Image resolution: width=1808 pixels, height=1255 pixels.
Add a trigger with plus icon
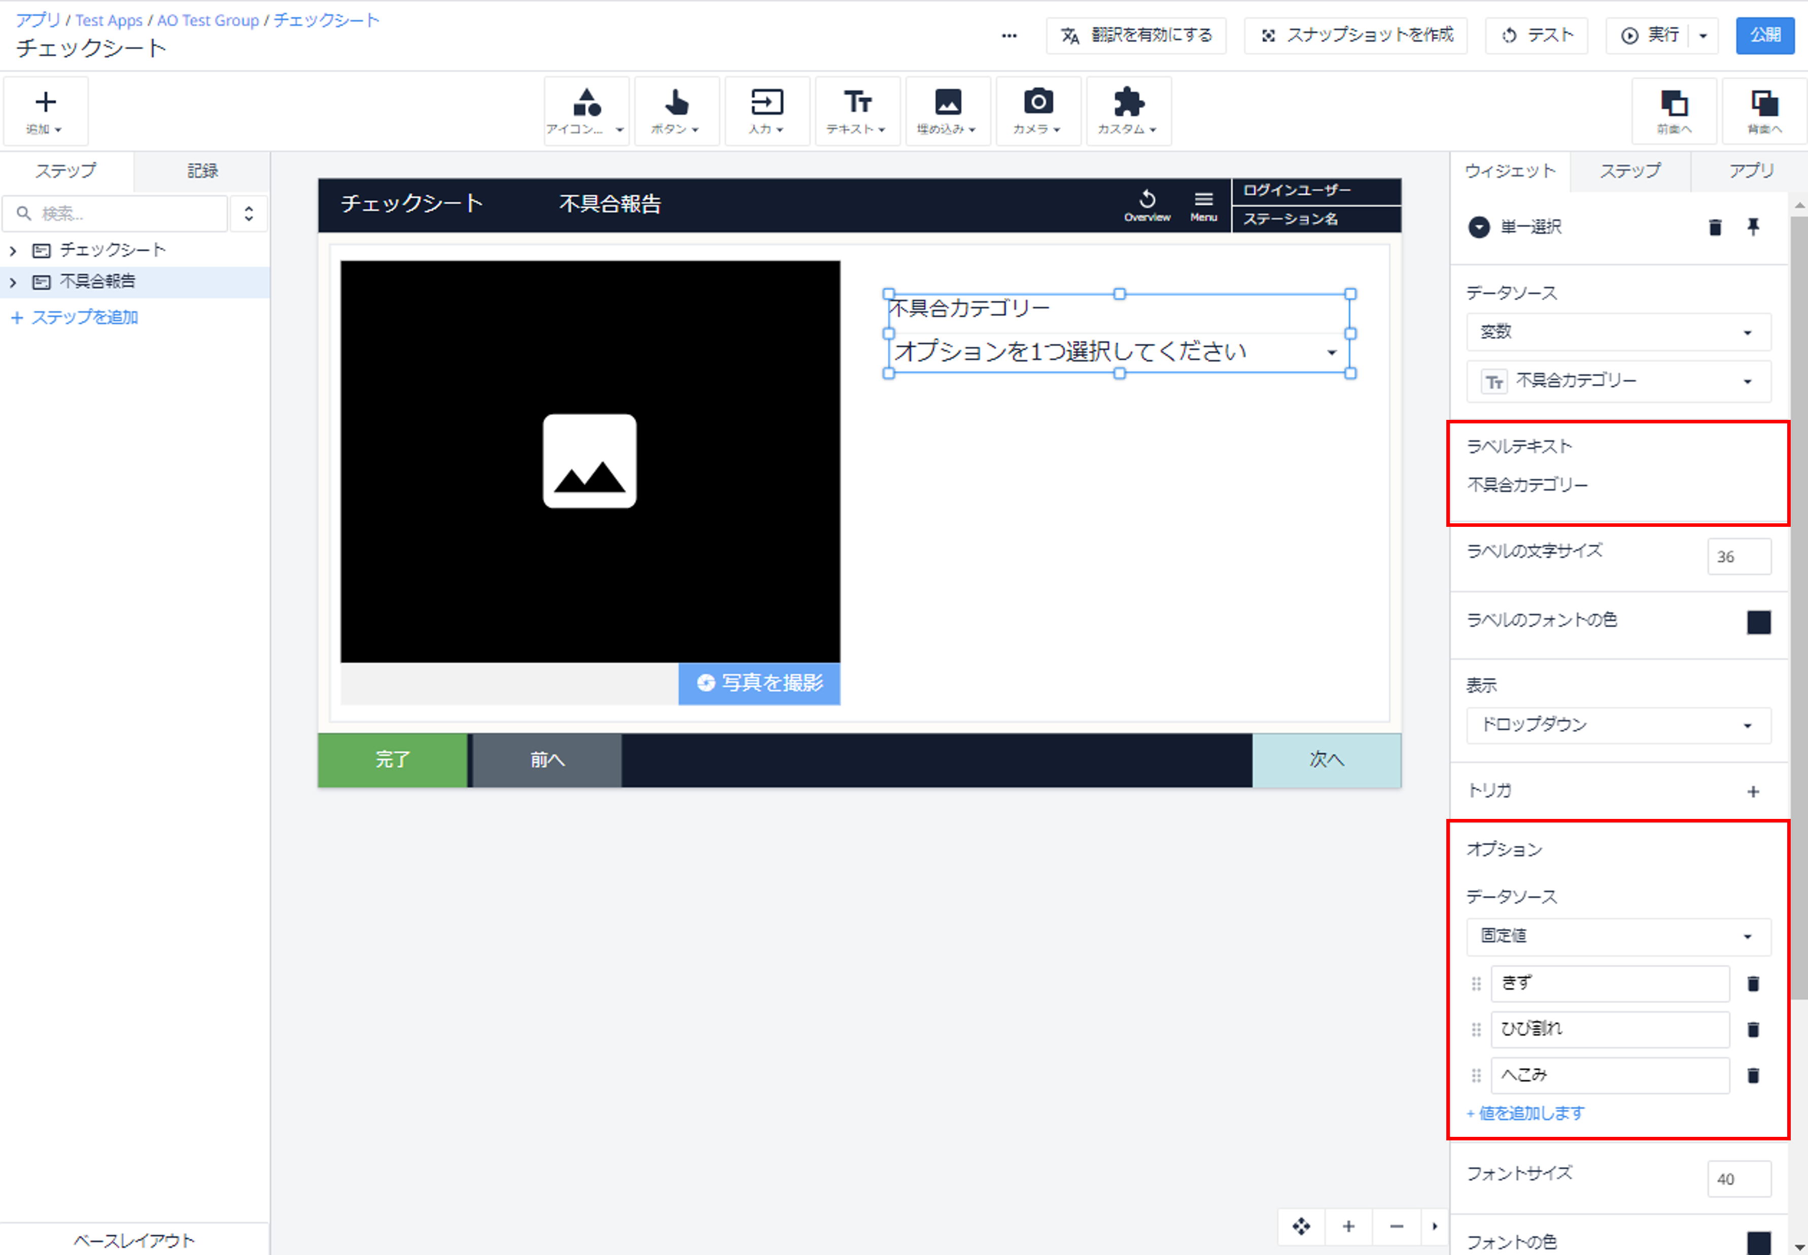[x=1753, y=792]
